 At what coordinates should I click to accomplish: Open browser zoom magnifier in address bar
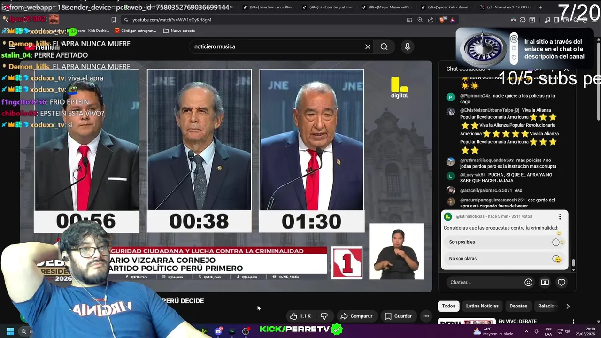pyautogui.click(x=420, y=20)
